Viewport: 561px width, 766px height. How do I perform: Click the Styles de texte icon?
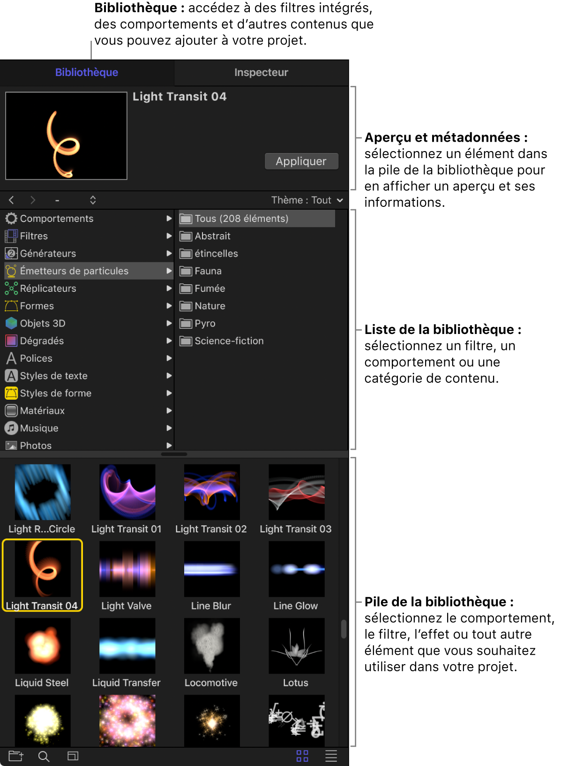11,376
